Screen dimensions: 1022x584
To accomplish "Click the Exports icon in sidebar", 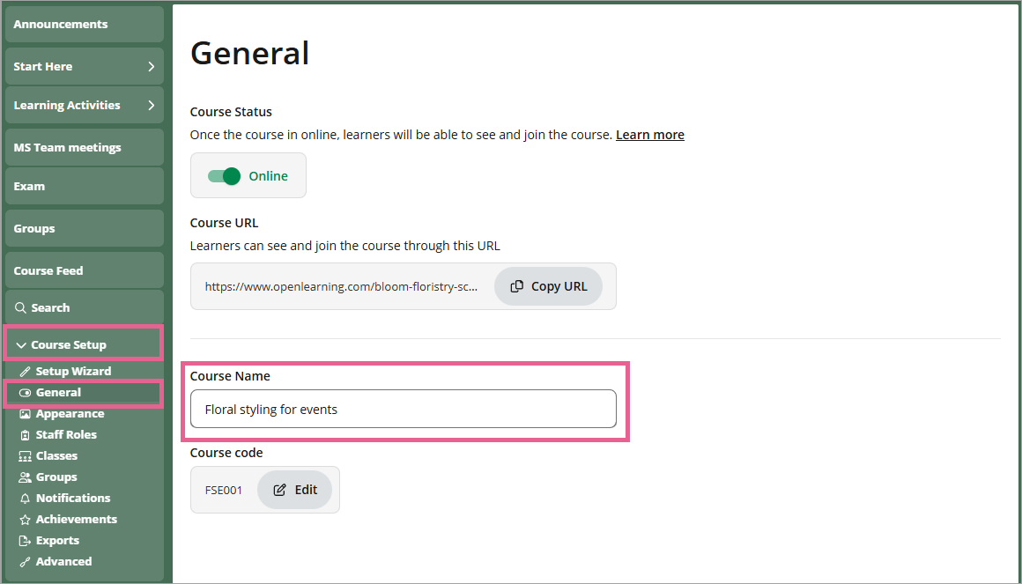I will point(25,541).
